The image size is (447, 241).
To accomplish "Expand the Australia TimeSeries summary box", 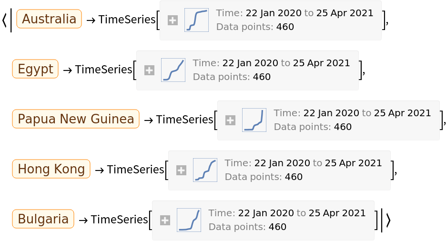I will 173,20.
